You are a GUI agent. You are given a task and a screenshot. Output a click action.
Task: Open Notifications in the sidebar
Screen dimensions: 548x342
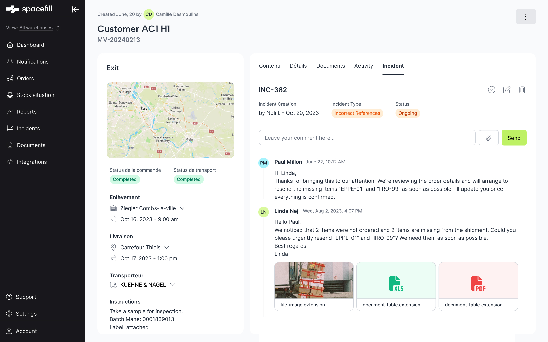(x=33, y=62)
